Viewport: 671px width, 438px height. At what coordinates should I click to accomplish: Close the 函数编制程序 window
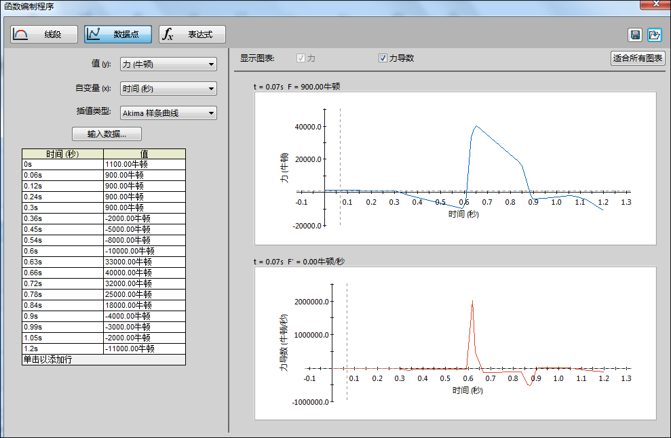coord(655,4)
